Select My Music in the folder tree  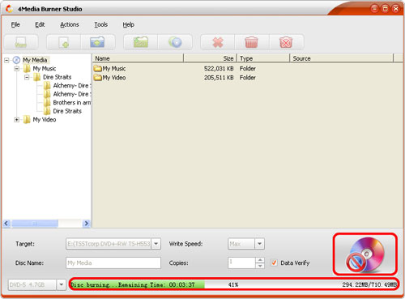click(45, 69)
